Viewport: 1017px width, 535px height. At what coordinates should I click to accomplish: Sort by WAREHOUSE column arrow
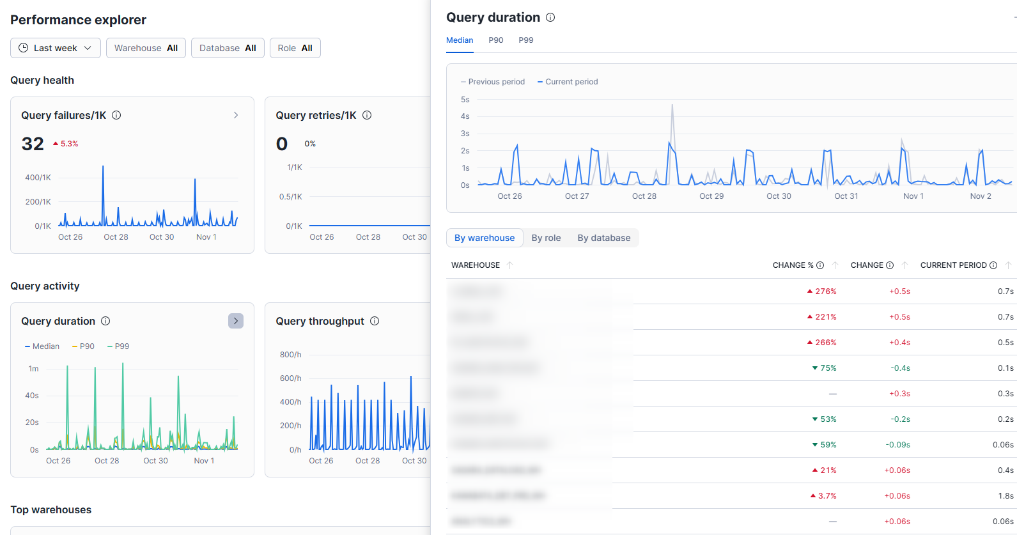click(x=509, y=265)
